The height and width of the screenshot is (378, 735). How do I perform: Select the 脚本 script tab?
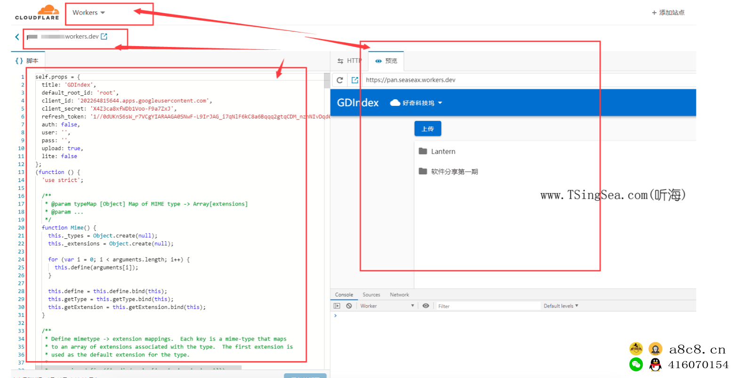[27, 61]
